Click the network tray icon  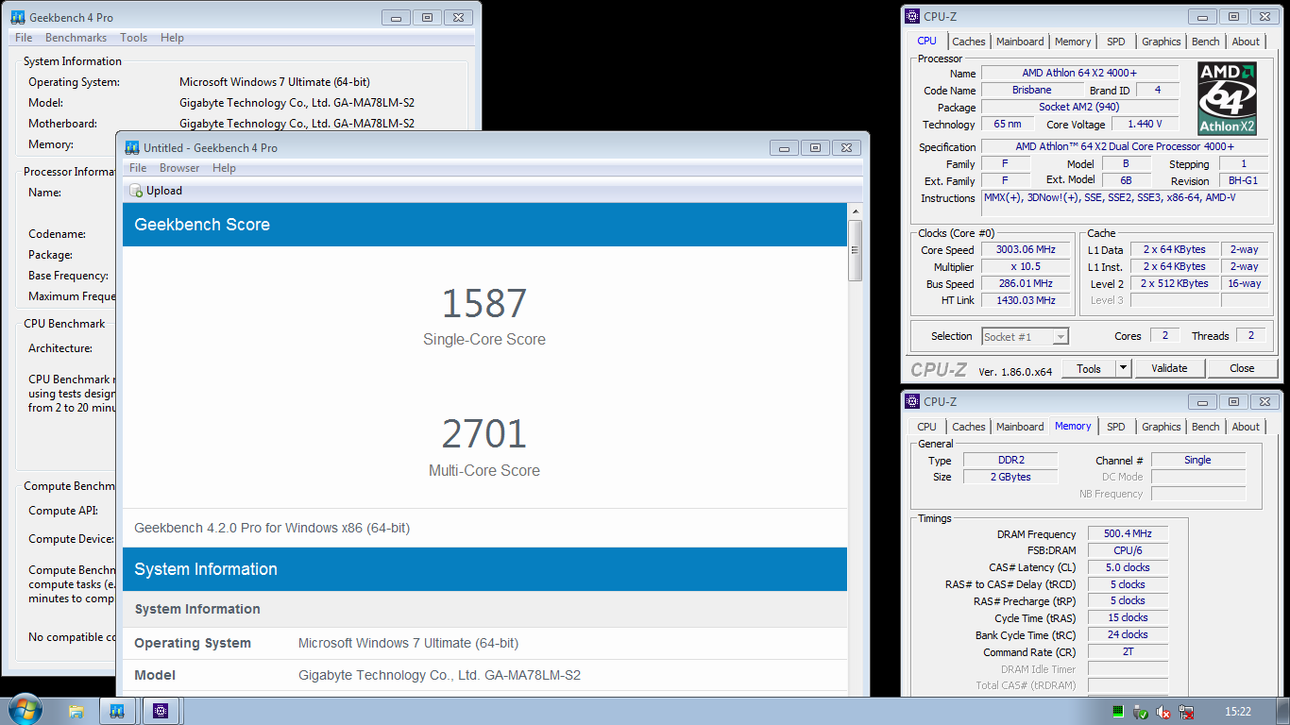pos(1186,712)
